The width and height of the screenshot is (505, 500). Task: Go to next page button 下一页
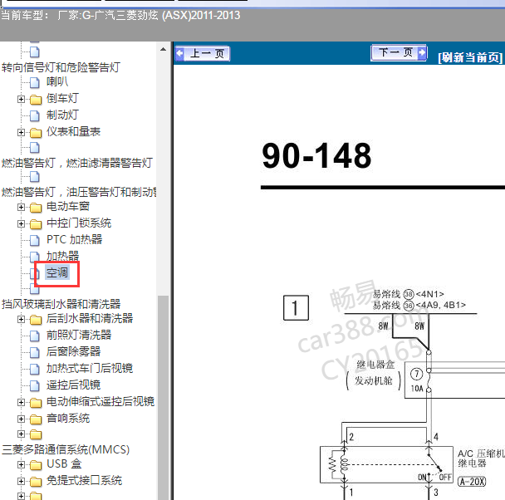click(399, 52)
